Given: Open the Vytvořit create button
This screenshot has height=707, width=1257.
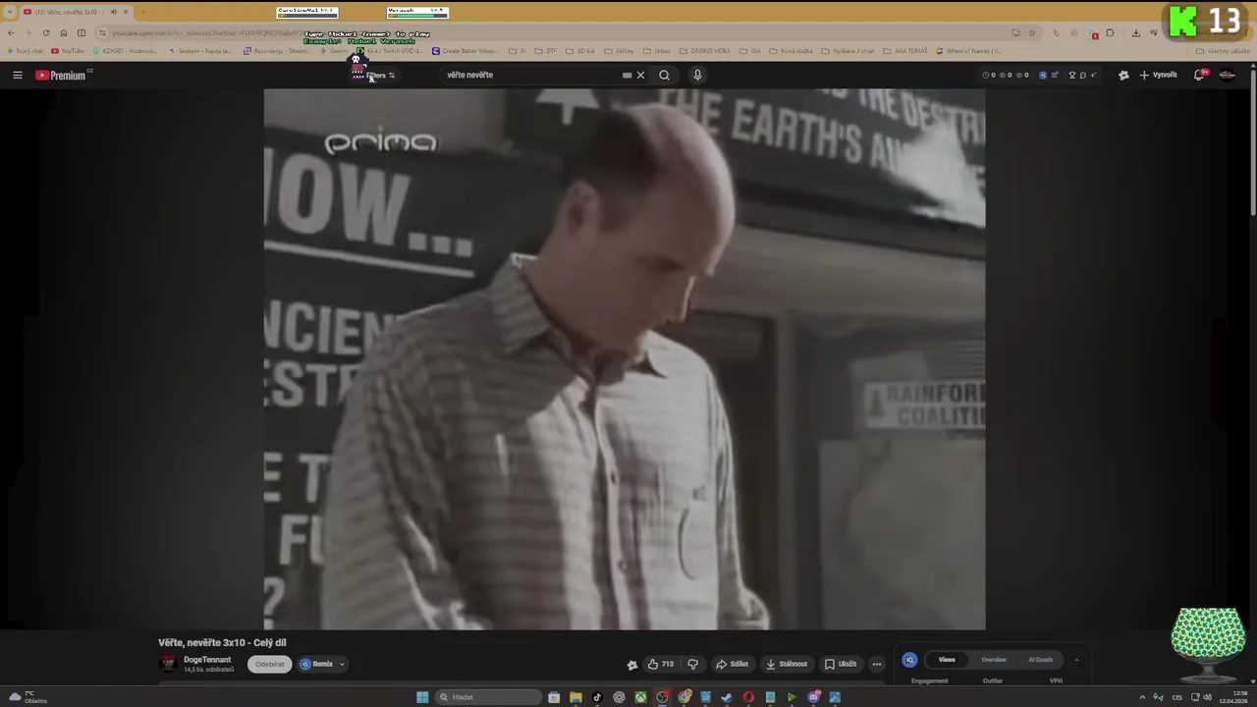Looking at the screenshot, I should click(x=1158, y=75).
